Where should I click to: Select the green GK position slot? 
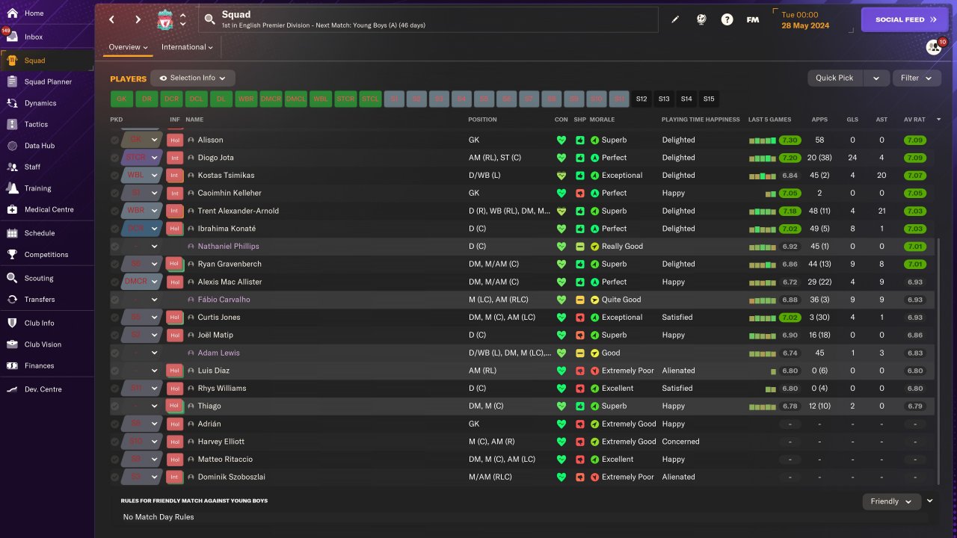coord(121,99)
